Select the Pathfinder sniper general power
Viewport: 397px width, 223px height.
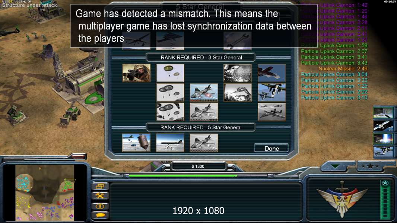point(136,73)
